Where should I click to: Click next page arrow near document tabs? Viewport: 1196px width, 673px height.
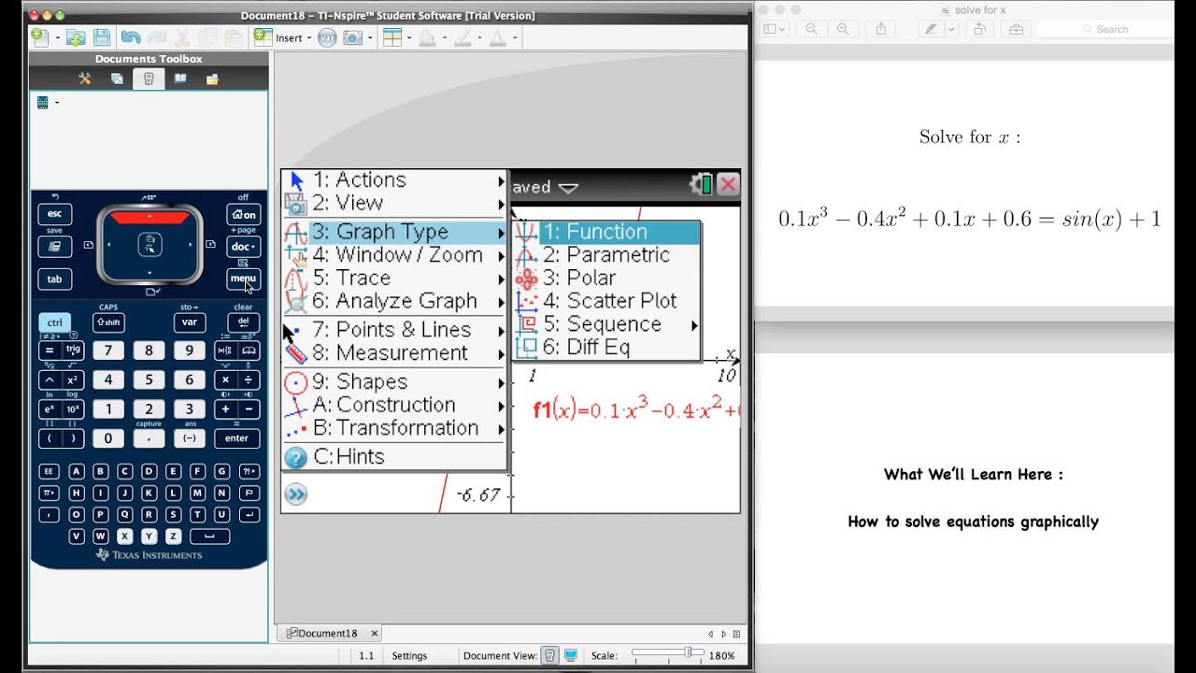723,634
